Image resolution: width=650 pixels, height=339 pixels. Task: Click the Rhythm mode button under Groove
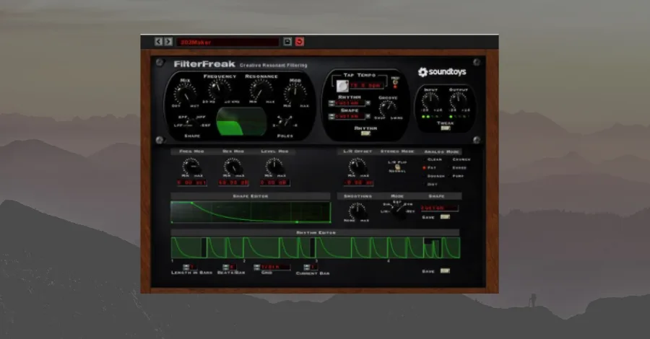click(x=365, y=133)
